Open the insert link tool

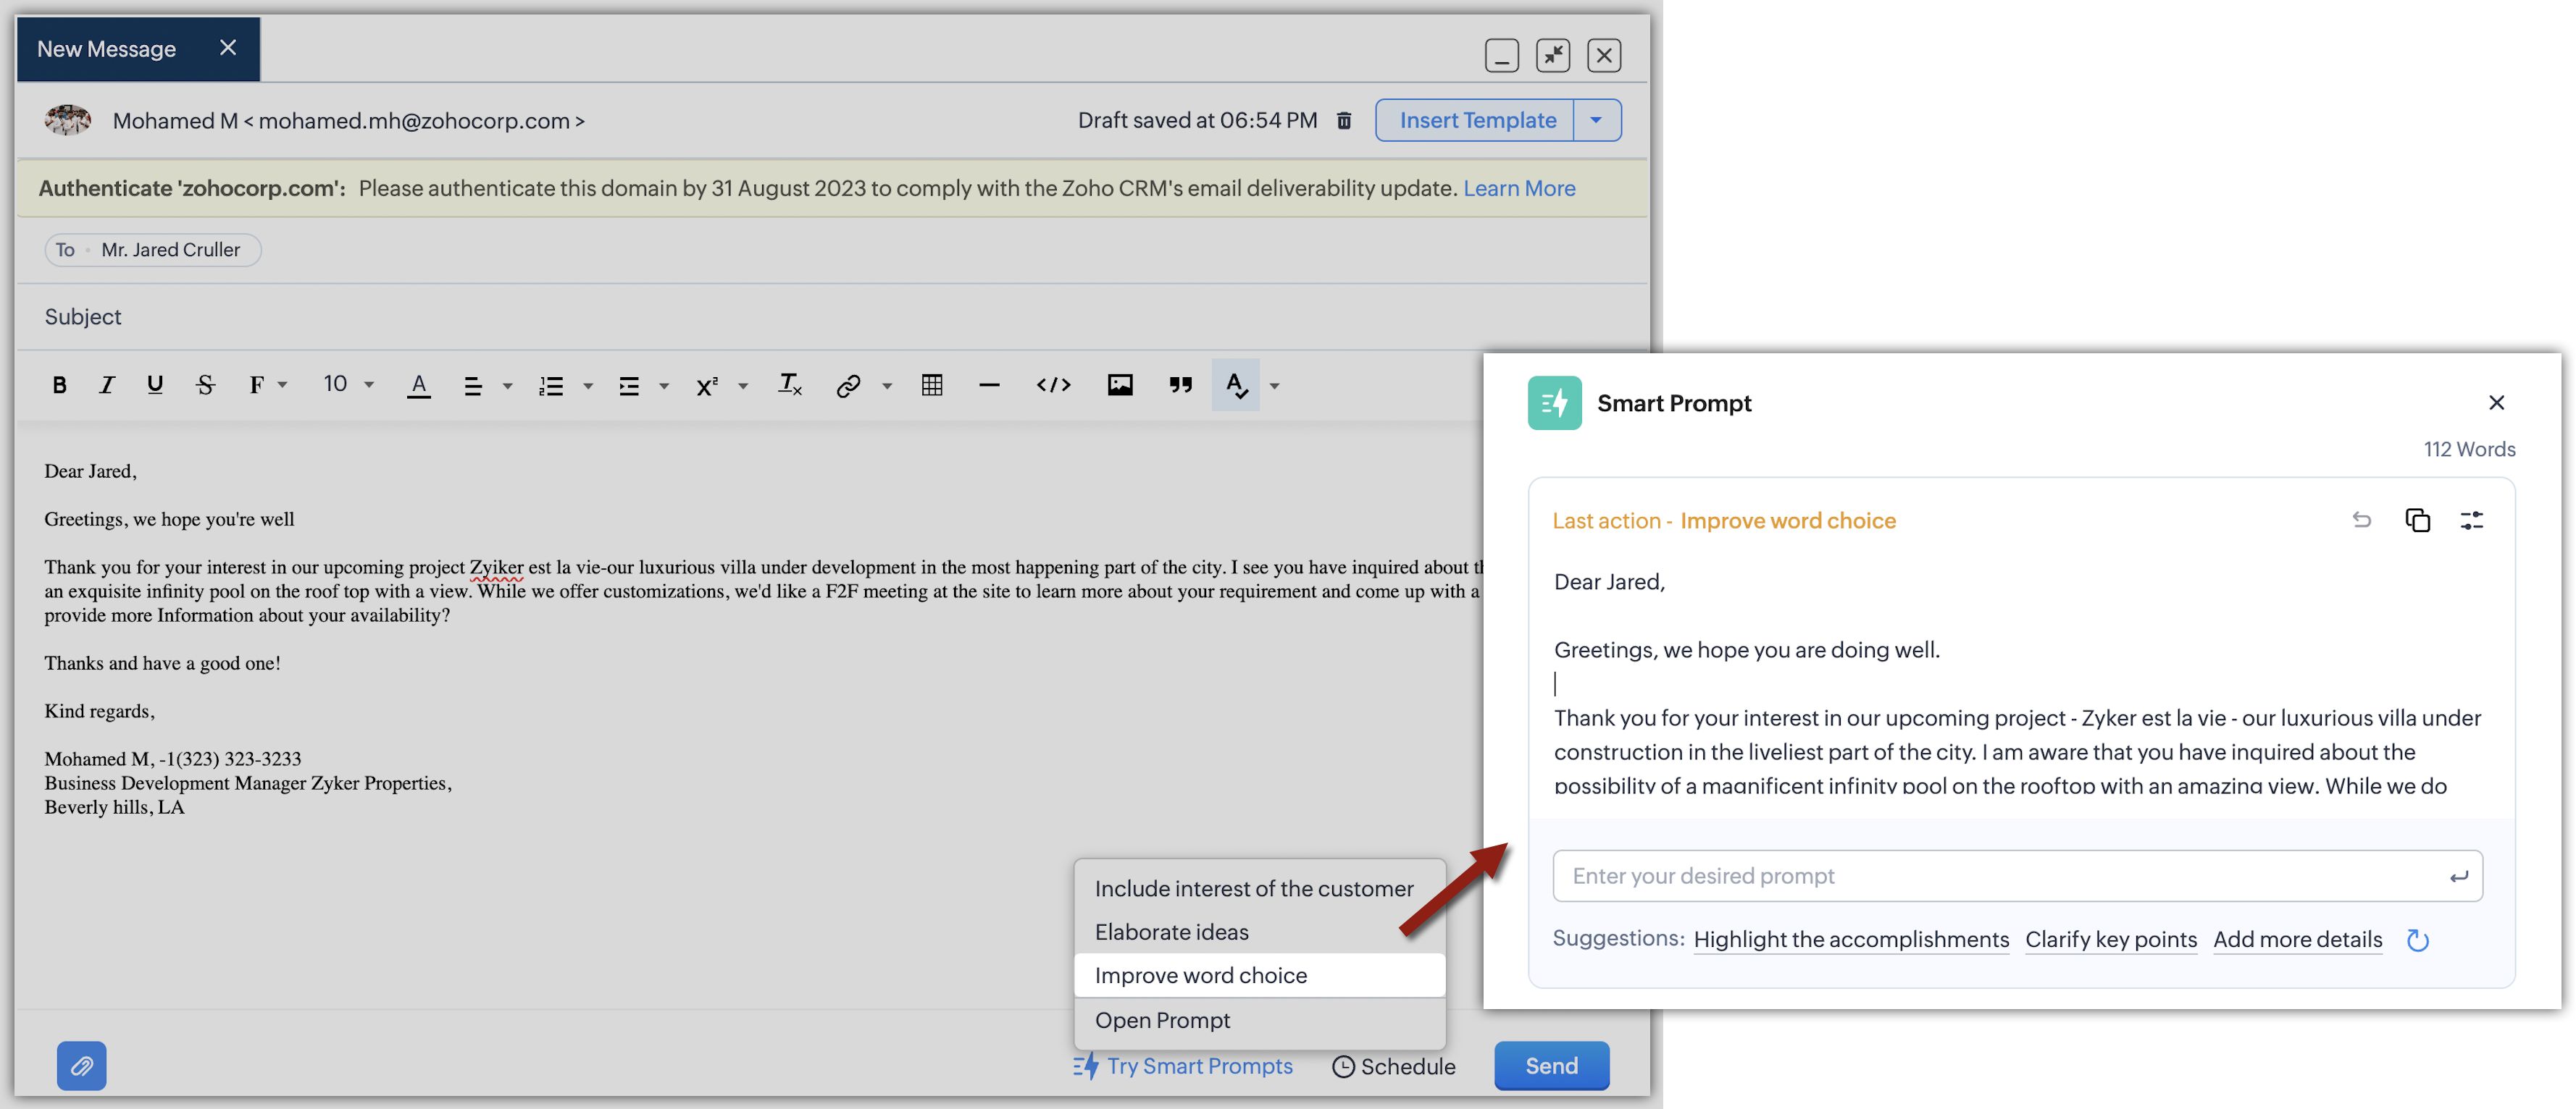[848, 384]
